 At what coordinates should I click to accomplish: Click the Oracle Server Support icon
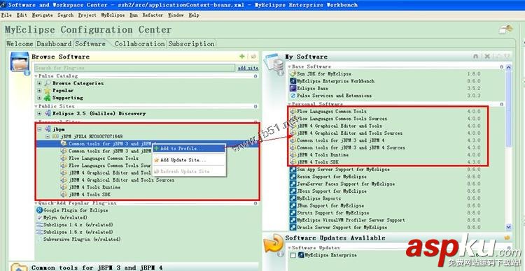point(293,228)
